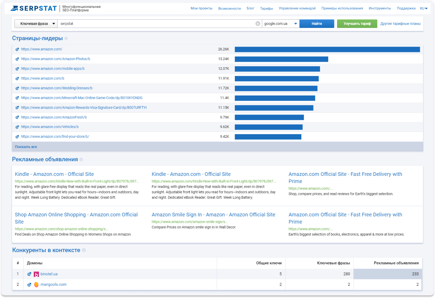Image resolution: width=435 pixels, height=298 pixels.
Task: Click the traffic bar for https://www.amazon.com/ (26.26K)
Action: coord(327,50)
